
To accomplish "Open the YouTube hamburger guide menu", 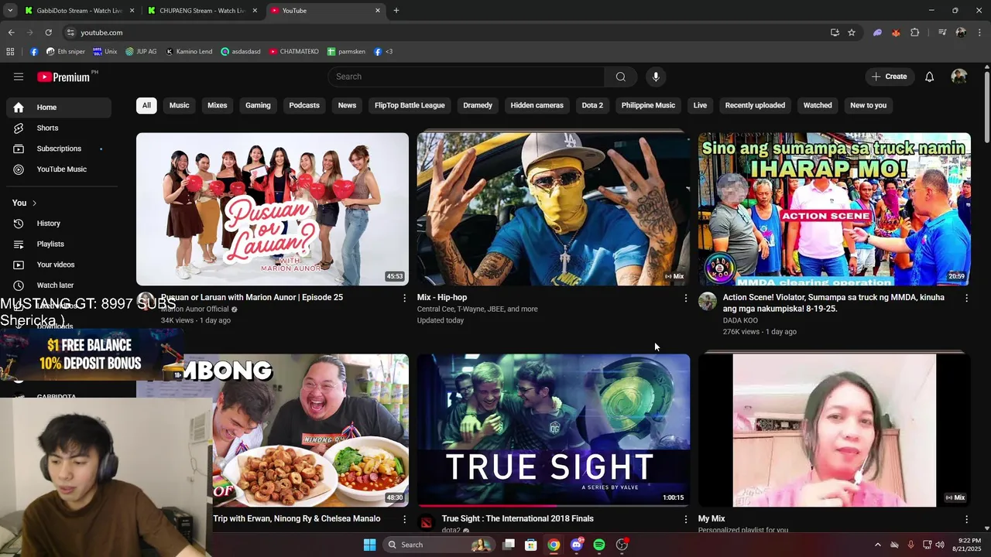I will (x=19, y=77).
